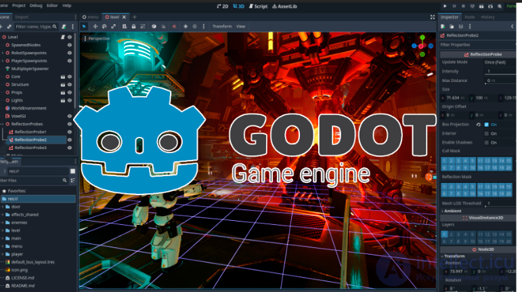Run the project with the play icon
Image resolution: width=522 pixels, height=292 pixels.
click(x=445, y=6)
